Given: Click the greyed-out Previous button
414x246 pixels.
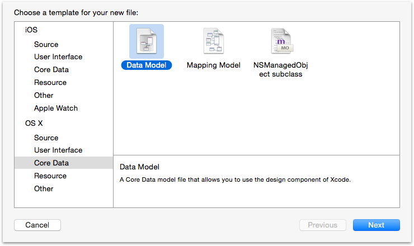Looking at the screenshot, I should 323,225.
